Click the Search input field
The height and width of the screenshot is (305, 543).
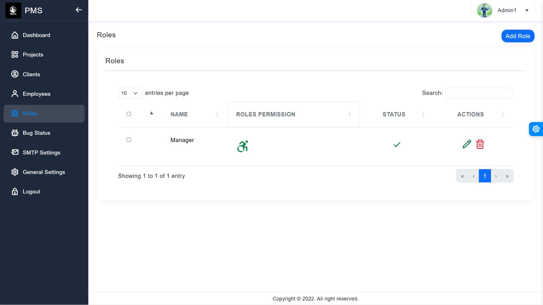pyautogui.click(x=479, y=93)
